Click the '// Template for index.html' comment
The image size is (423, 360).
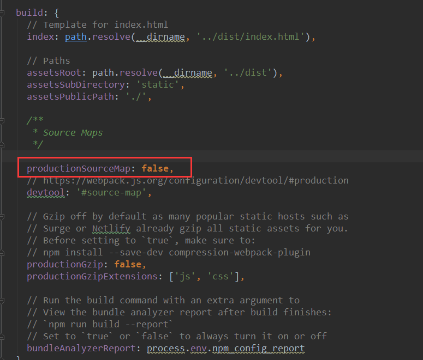click(97, 25)
